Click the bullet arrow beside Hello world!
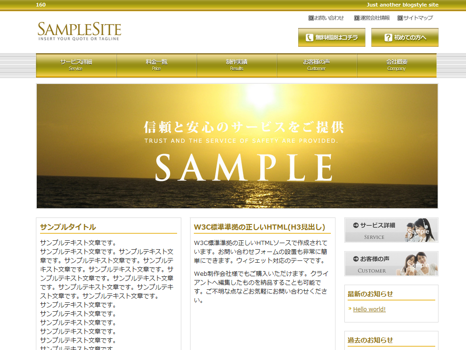 pos(350,308)
